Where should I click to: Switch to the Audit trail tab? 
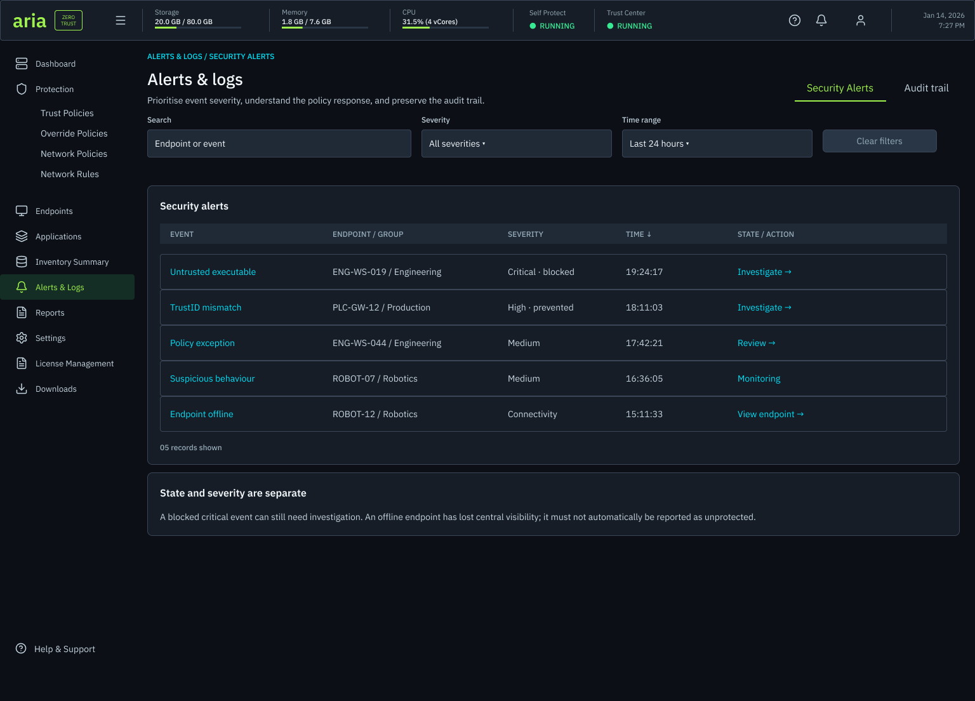coord(926,88)
